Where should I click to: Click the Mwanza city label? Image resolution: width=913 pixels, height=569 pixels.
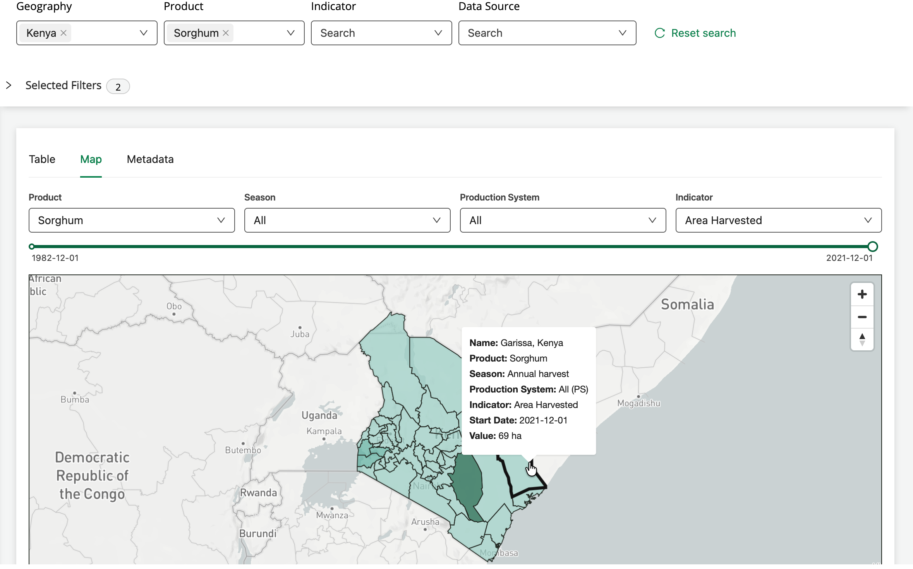tap(332, 515)
